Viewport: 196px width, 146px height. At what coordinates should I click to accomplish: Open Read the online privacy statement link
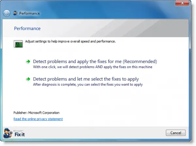38,119
